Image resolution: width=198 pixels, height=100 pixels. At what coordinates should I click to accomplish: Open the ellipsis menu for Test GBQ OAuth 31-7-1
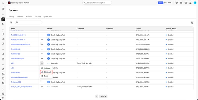tap(41, 40)
